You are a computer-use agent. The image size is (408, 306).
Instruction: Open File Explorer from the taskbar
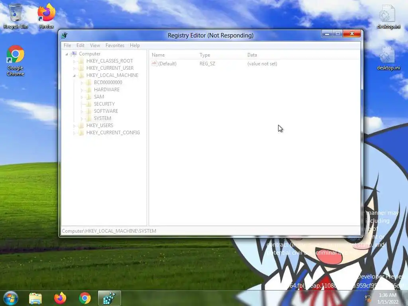(x=35, y=298)
